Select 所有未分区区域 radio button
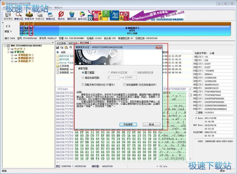 tap(109, 73)
